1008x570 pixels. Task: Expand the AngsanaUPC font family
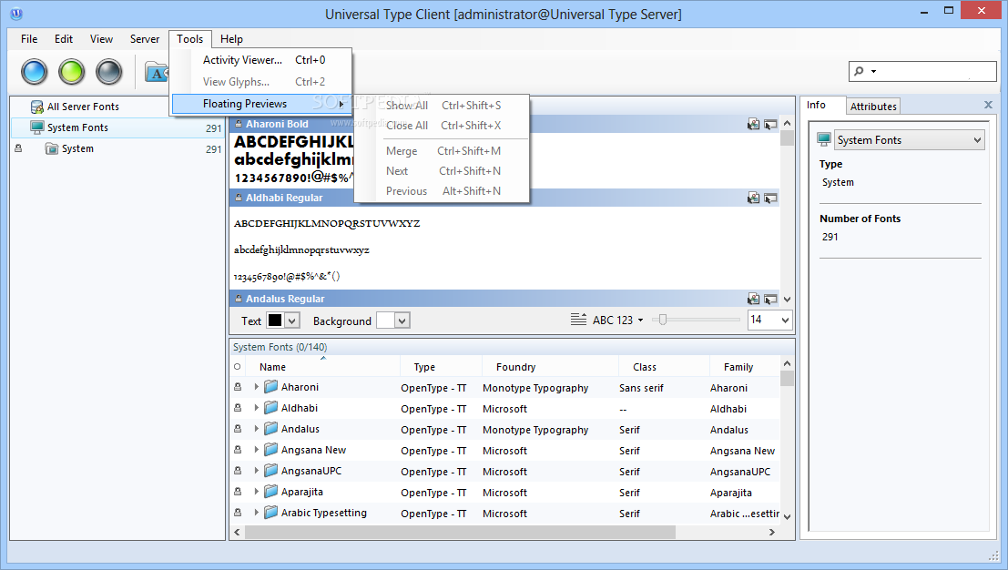(257, 471)
